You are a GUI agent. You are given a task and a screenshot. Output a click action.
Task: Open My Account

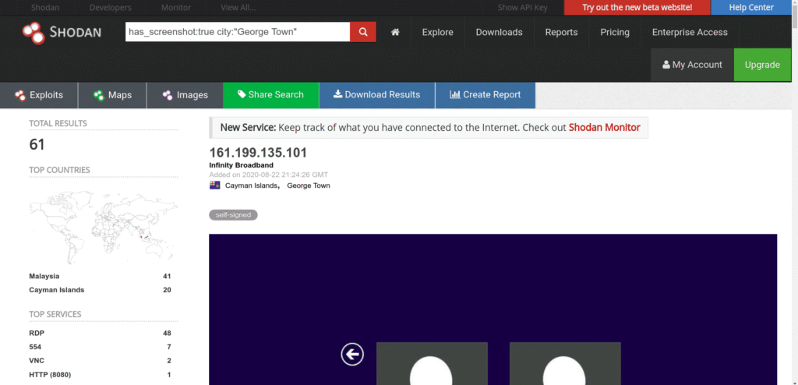692,65
